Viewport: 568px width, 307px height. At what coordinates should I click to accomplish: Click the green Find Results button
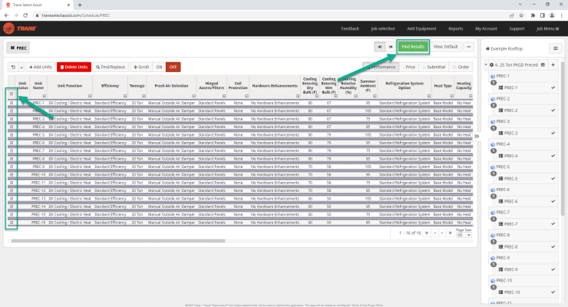[x=413, y=47]
